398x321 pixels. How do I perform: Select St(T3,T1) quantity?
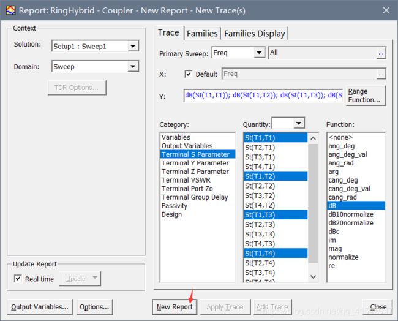pyautogui.click(x=276, y=157)
